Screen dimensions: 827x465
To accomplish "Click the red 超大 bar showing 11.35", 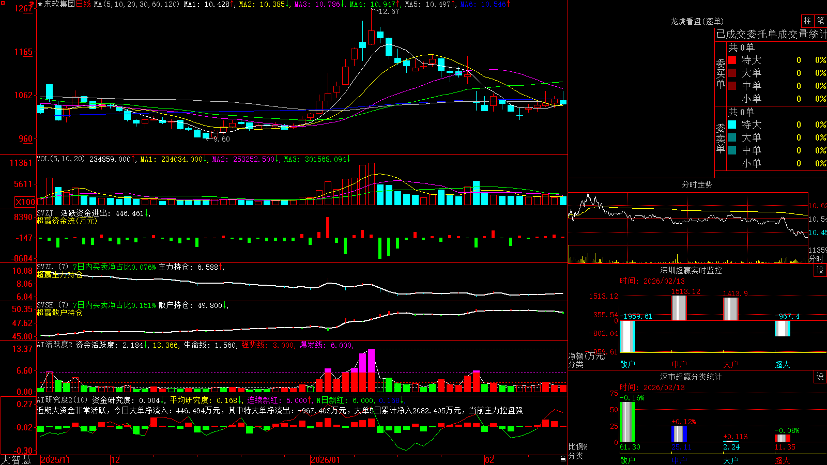I will 783,438.
